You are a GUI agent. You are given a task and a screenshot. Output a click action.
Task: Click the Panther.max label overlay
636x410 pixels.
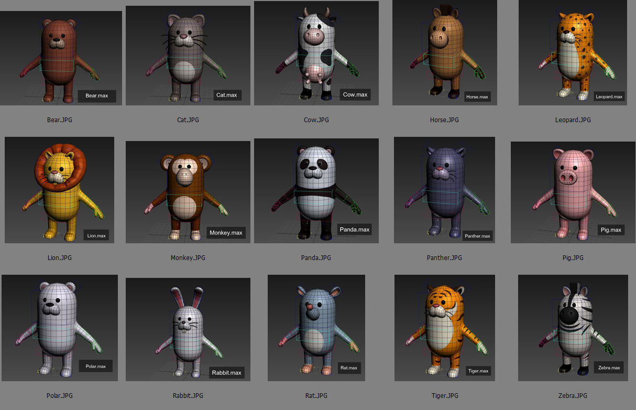pos(478,236)
